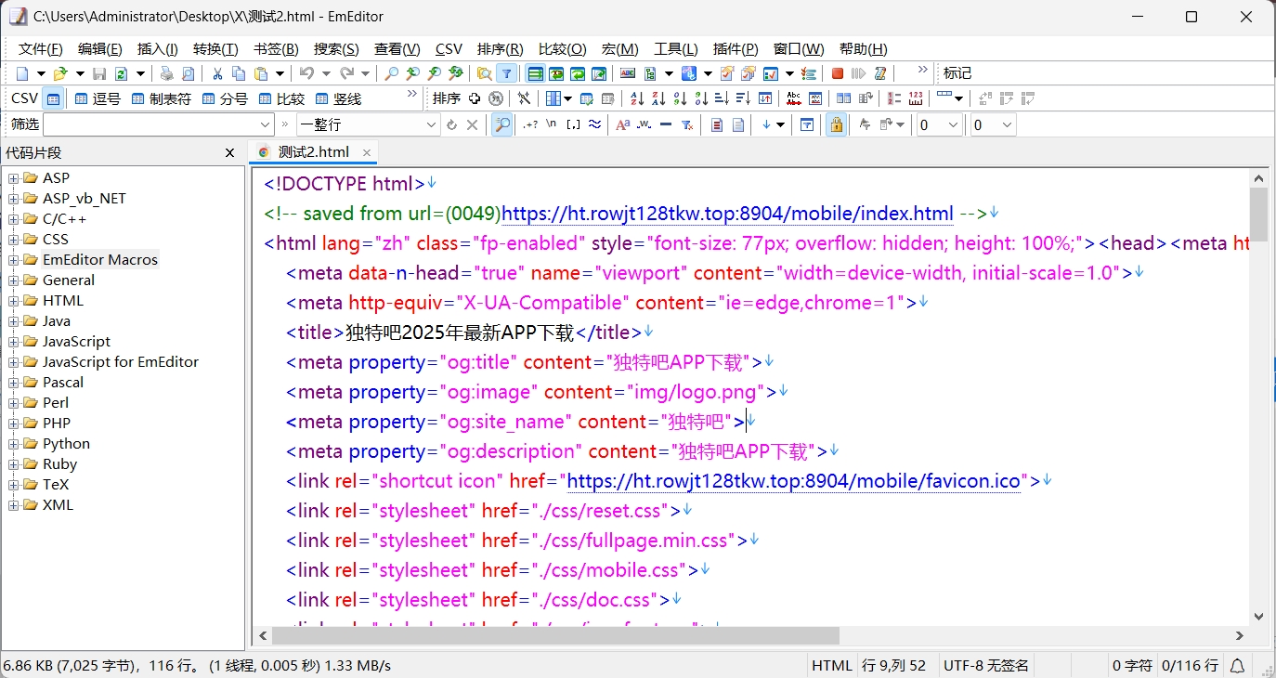This screenshot has height=678, width=1276.
Task: Open dropdown arrow beside New file icon
Action: tap(40, 73)
